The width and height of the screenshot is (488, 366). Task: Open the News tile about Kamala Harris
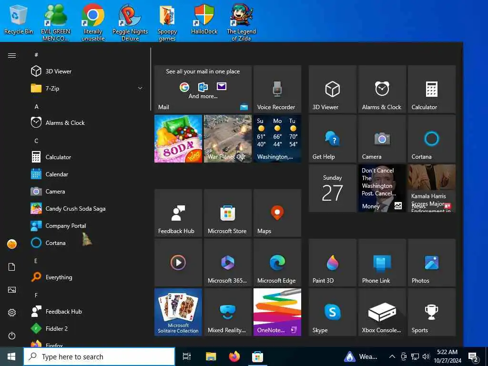(x=432, y=188)
